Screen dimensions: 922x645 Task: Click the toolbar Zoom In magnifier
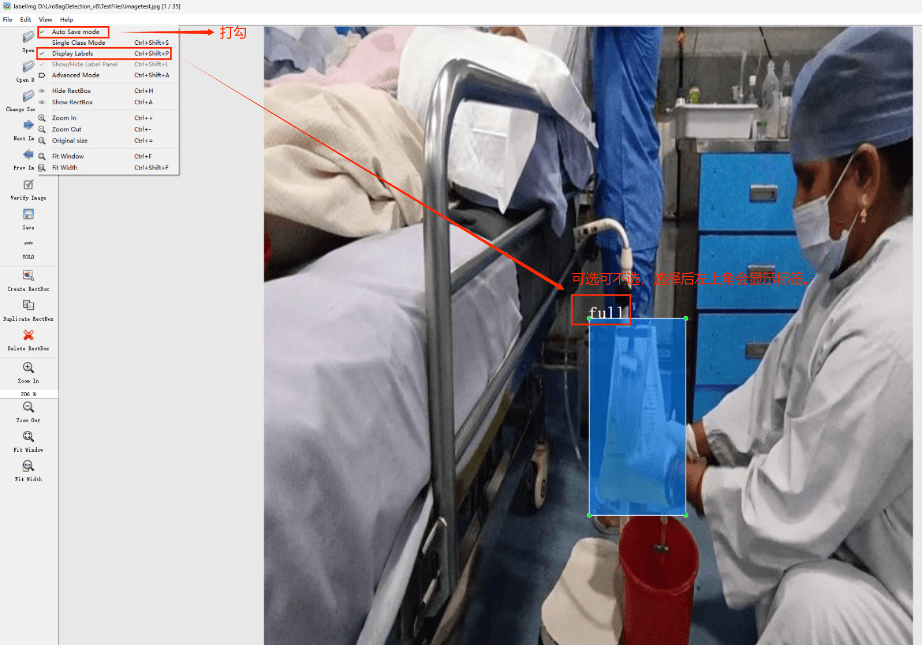pos(28,368)
